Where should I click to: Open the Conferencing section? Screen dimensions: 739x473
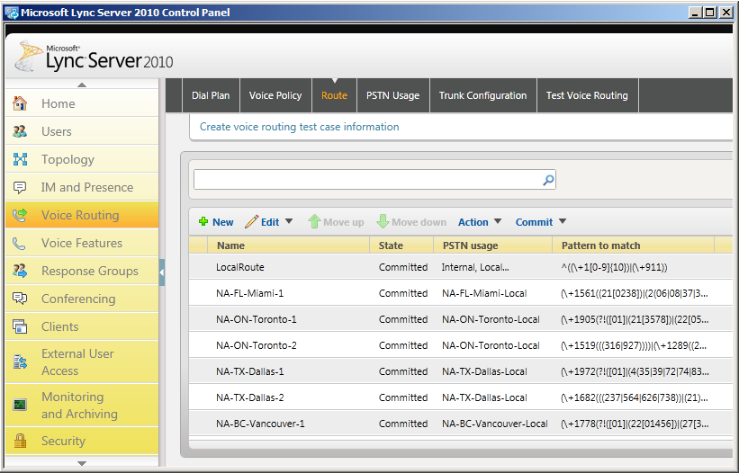pyautogui.click(x=82, y=299)
